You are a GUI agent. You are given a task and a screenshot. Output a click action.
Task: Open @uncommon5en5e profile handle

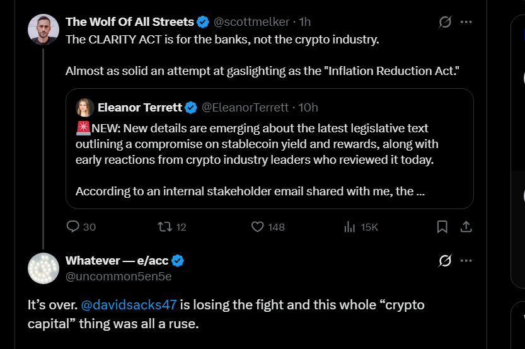pos(118,276)
